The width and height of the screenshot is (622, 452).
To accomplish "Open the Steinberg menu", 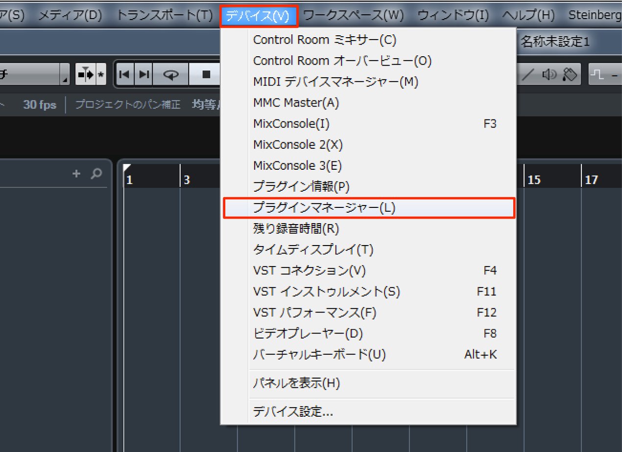I will (595, 15).
